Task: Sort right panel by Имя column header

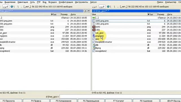Action: click(120, 14)
